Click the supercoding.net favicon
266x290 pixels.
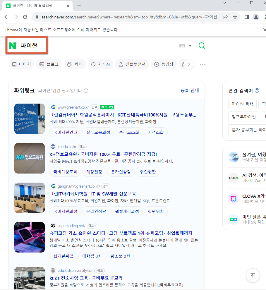pyautogui.click(x=53, y=226)
